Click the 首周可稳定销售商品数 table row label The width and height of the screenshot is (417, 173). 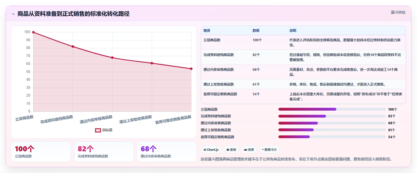(220, 94)
